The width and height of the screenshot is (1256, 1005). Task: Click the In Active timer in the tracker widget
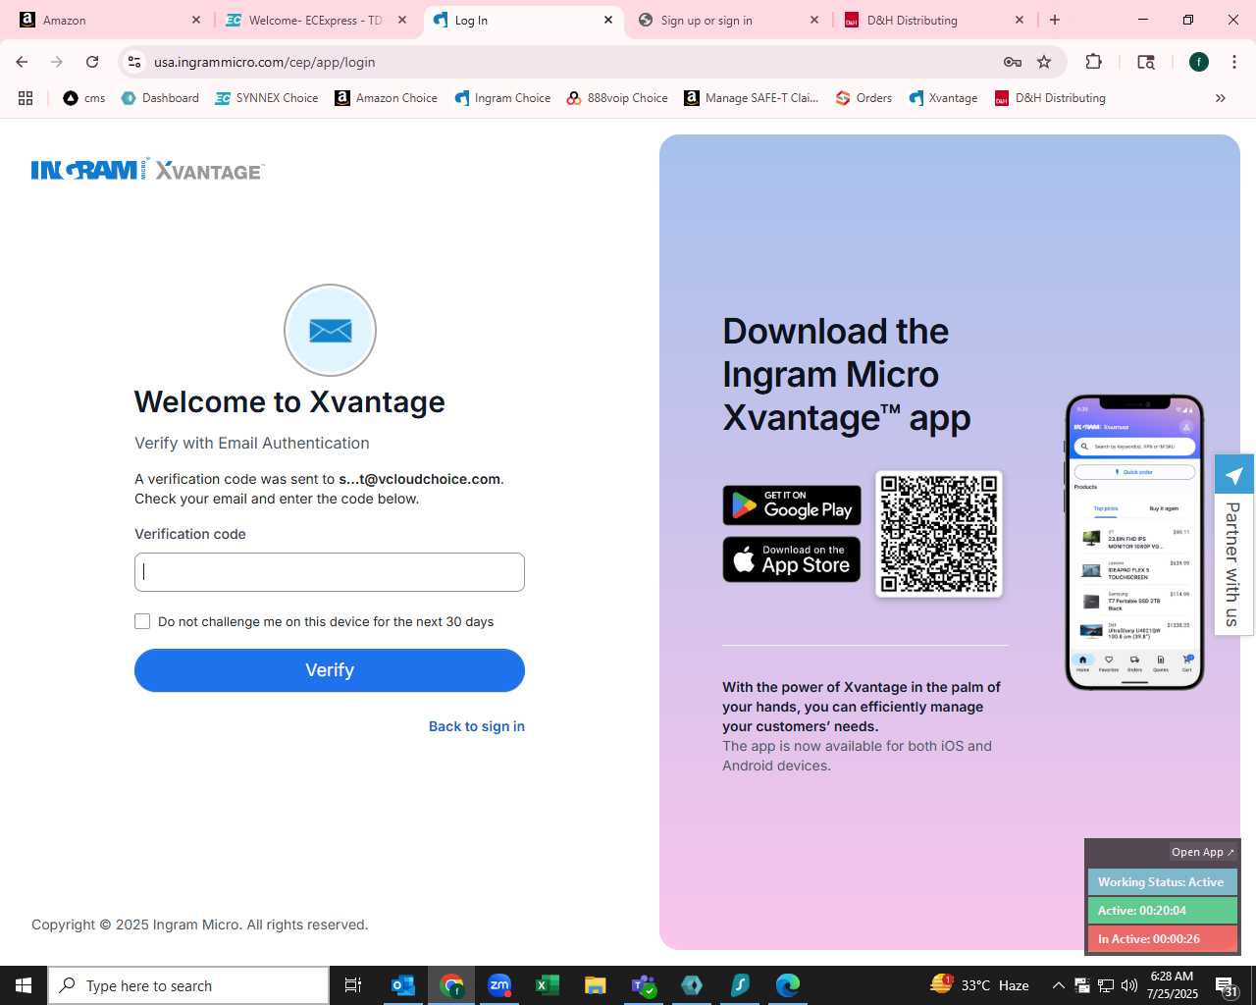(x=1162, y=939)
